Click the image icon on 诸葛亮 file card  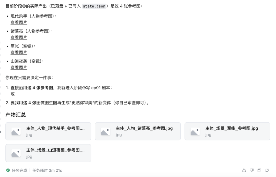(105, 131)
